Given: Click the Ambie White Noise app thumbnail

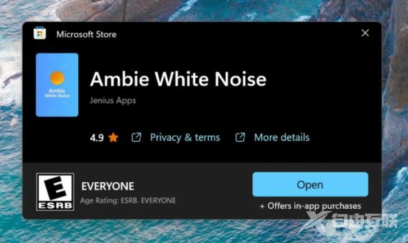Looking at the screenshot, I should coord(57,85).
